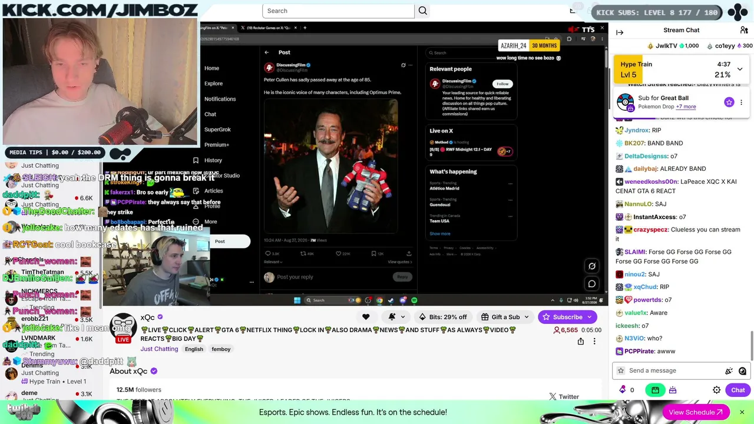
Task: Click the Gift a Sub button
Action: point(505,317)
